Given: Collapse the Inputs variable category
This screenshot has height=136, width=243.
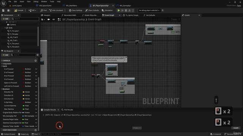Looking at the screenshot, I should (x=2, y=66).
